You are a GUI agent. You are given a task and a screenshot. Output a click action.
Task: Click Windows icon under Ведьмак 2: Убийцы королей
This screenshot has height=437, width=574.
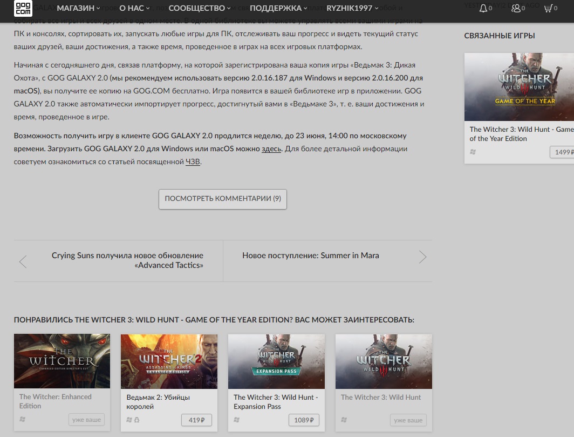tap(129, 420)
